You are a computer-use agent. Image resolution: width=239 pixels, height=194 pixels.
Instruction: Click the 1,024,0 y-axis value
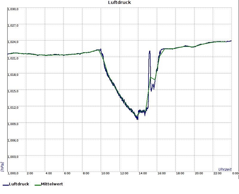(13, 42)
